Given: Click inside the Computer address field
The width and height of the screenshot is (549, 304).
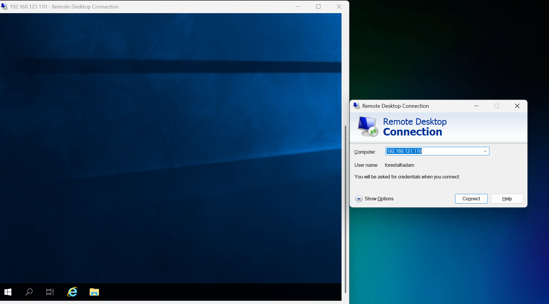Looking at the screenshot, I should click(x=450, y=151).
